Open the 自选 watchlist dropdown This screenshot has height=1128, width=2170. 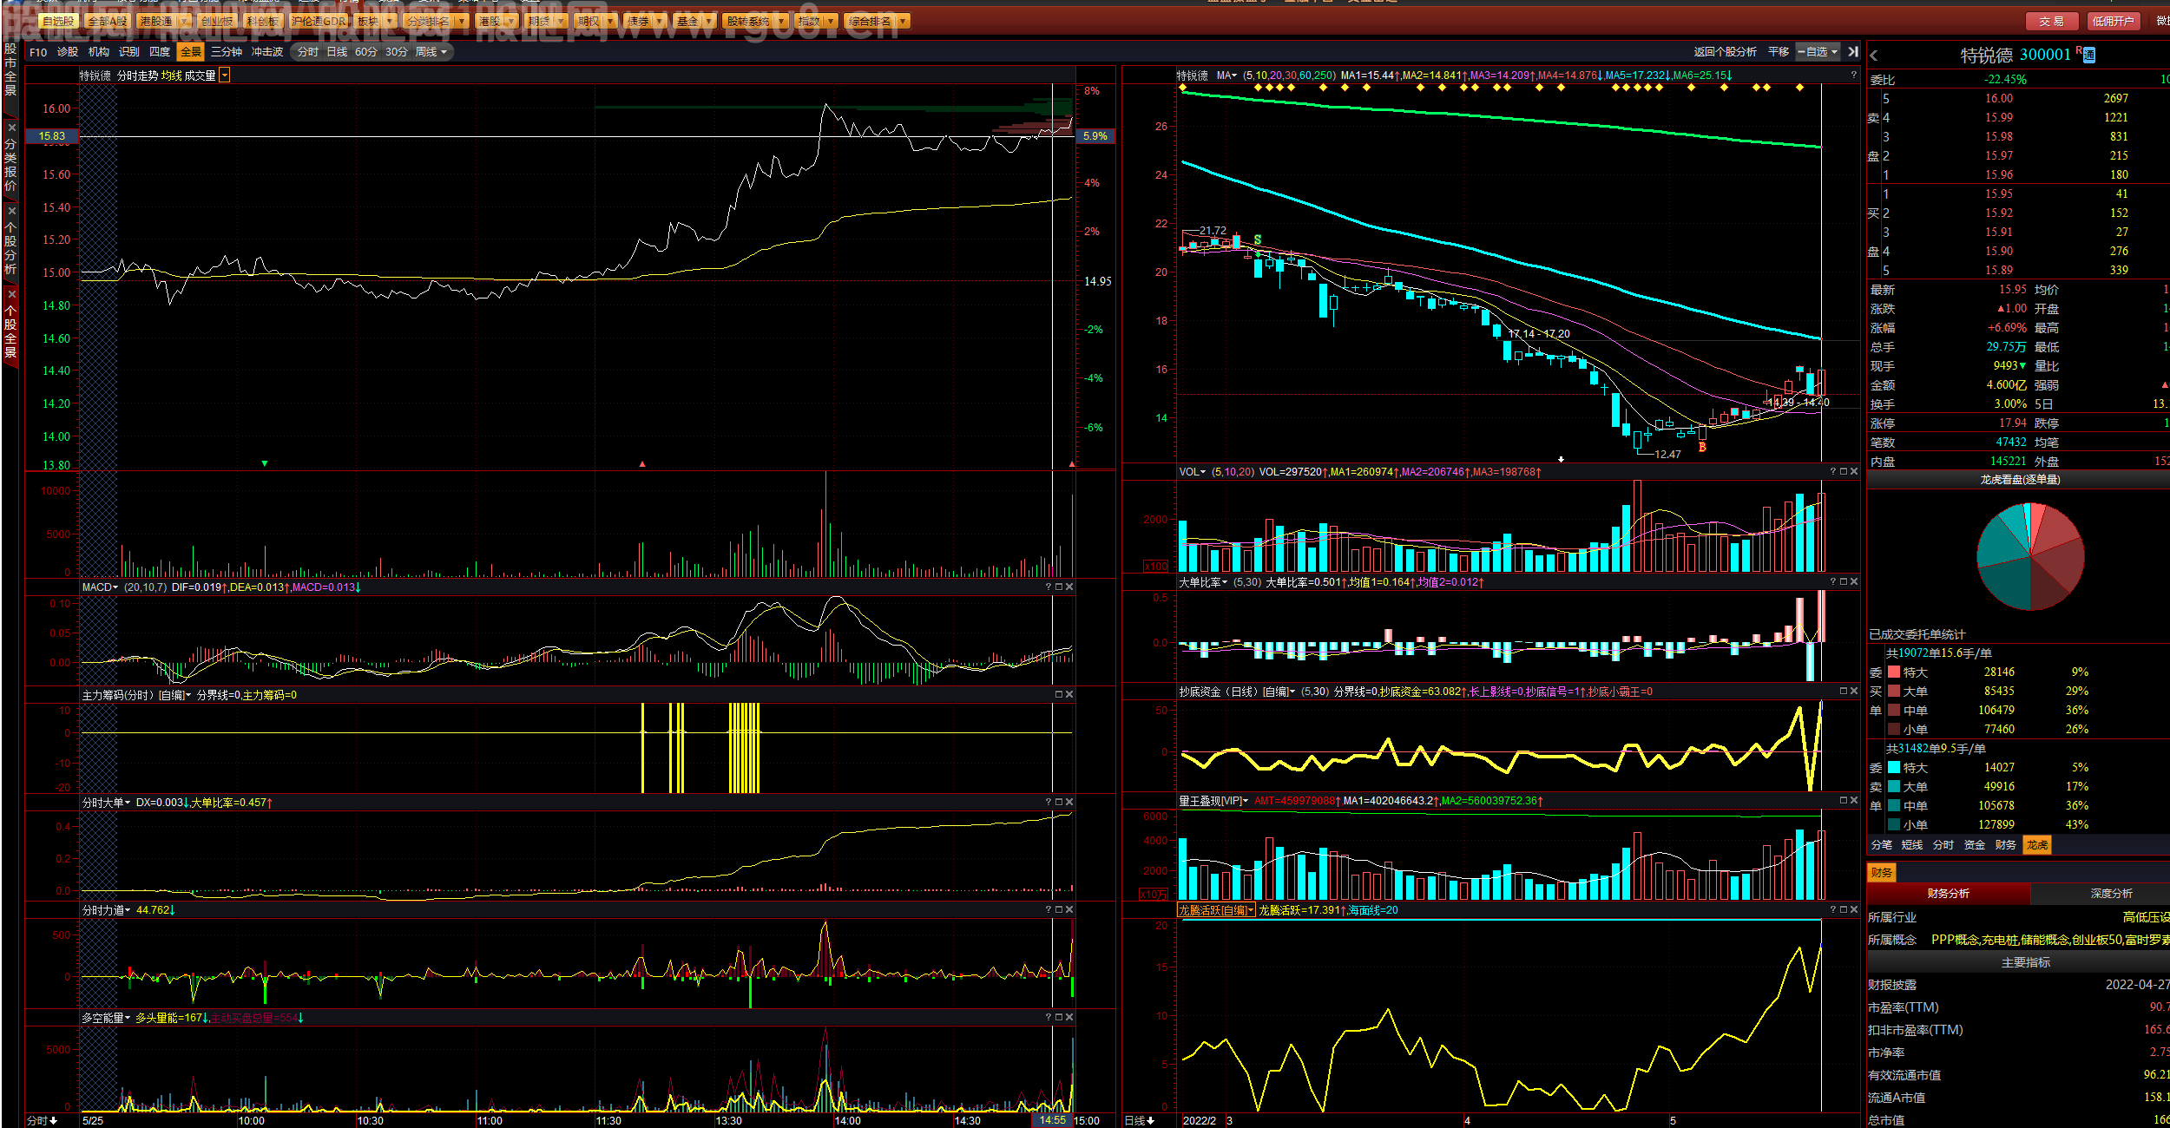point(1818,52)
